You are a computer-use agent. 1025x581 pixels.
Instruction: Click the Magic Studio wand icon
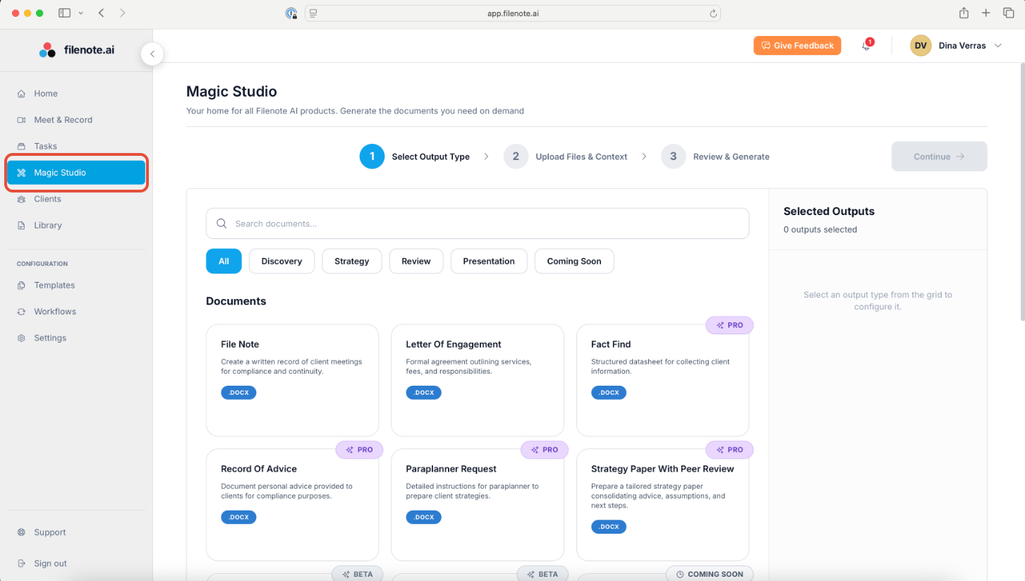pos(21,173)
